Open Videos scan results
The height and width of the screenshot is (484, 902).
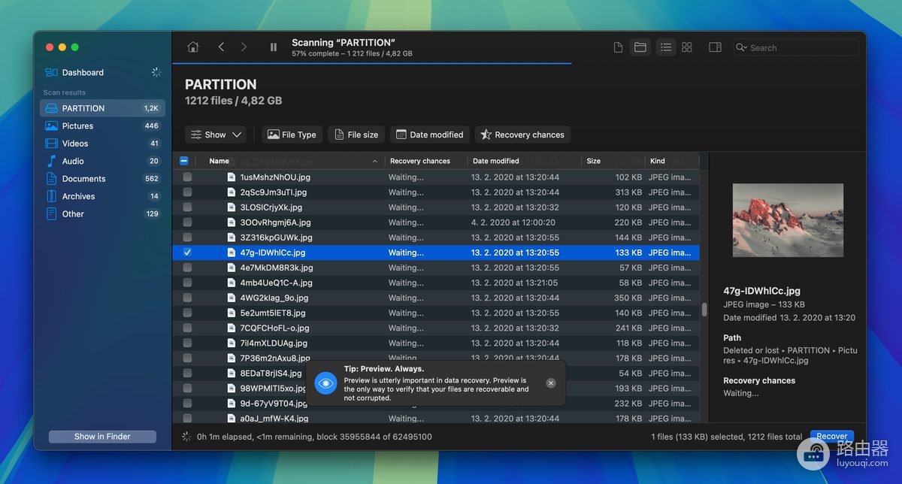pyautogui.click(x=102, y=144)
